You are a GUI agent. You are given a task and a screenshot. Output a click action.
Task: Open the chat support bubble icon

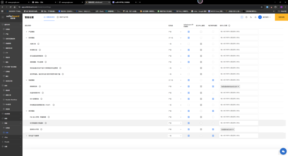click(283, 151)
